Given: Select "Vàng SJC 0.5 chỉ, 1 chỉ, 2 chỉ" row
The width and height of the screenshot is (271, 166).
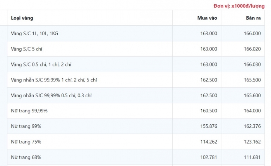Looking at the screenshot, I should tap(41, 64).
